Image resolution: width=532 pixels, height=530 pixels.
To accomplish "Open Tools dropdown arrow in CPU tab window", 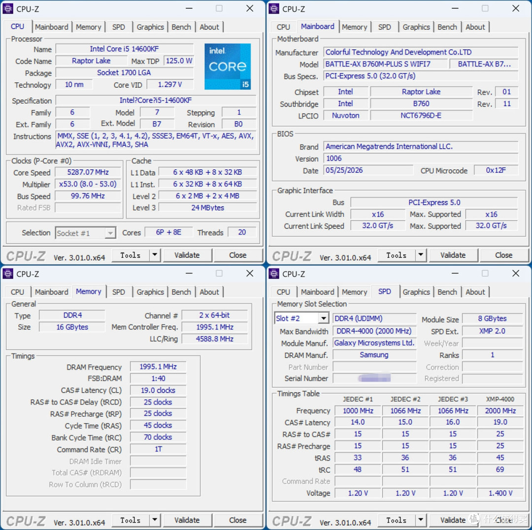I will [x=155, y=255].
